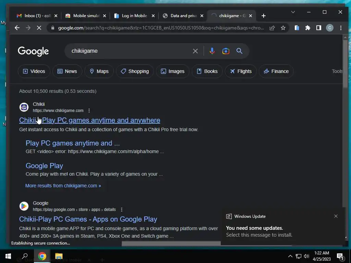Click the https://www.chikiigame.com URL text
Screen dimensions: 351x263
pos(58,111)
